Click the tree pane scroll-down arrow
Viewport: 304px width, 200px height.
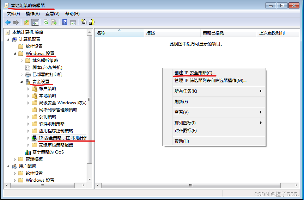90,180
